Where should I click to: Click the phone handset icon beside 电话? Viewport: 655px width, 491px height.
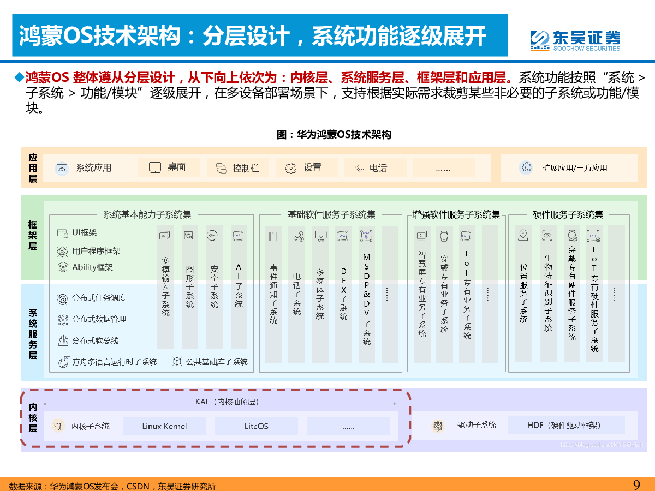pyautogui.click(x=359, y=167)
